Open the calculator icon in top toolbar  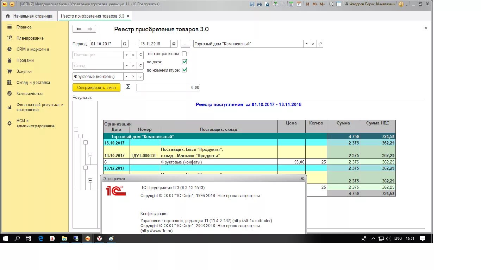[x=292, y=4]
